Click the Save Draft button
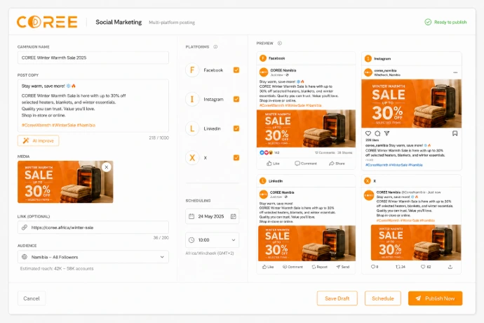The width and height of the screenshot is (484, 323). click(x=337, y=298)
